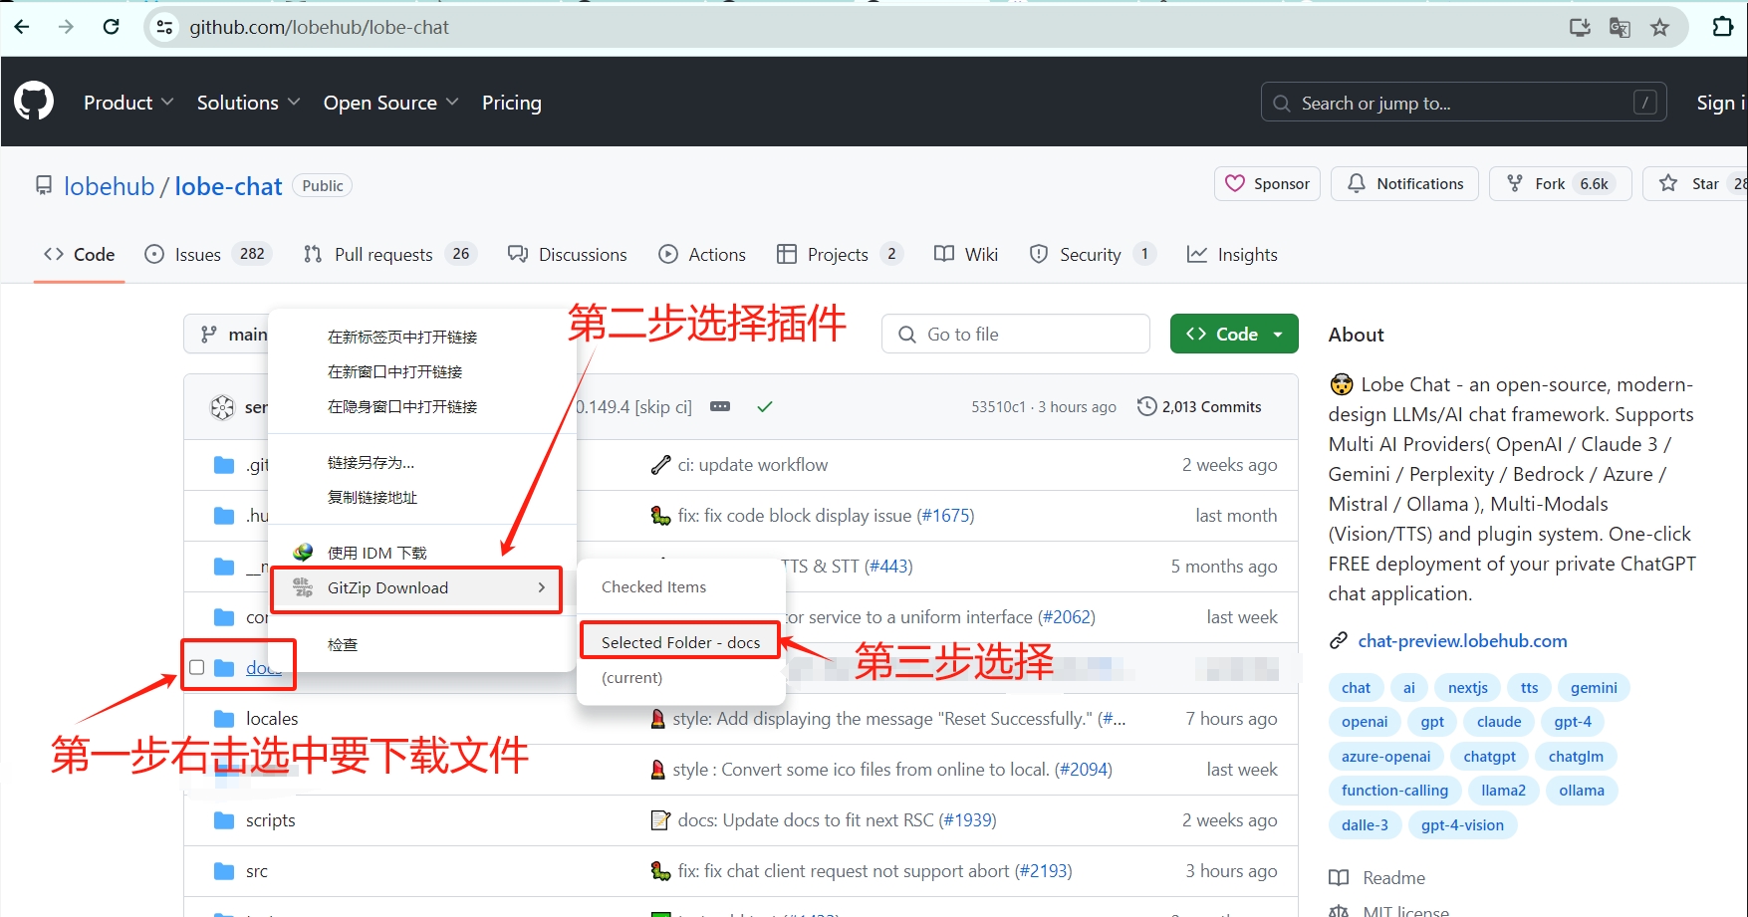
Task: Open the Pull requests tab
Action: click(390, 255)
